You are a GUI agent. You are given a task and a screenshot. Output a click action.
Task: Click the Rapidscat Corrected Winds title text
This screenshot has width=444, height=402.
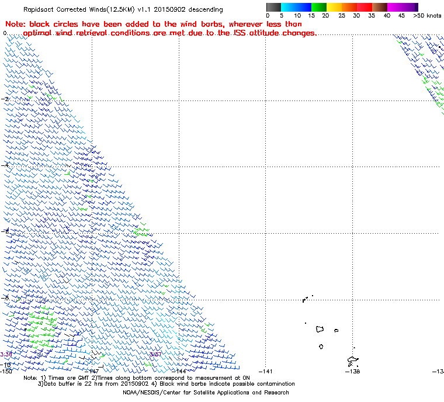click(123, 9)
